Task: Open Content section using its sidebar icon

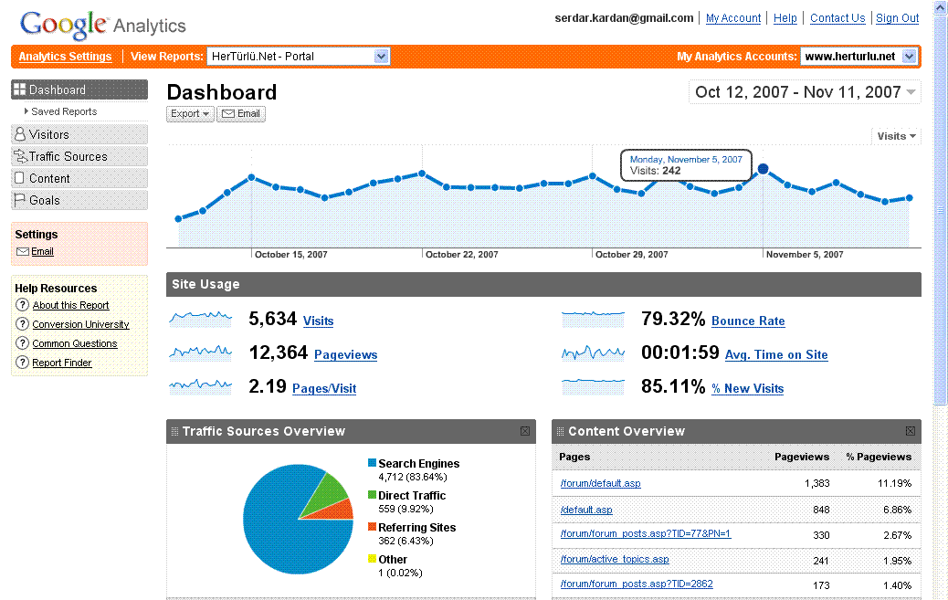Action: (x=19, y=177)
